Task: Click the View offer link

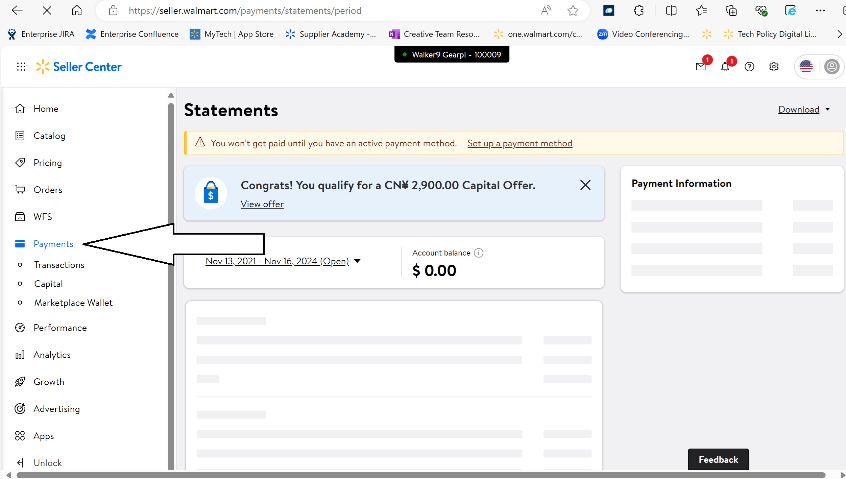Action: point(262,204)
